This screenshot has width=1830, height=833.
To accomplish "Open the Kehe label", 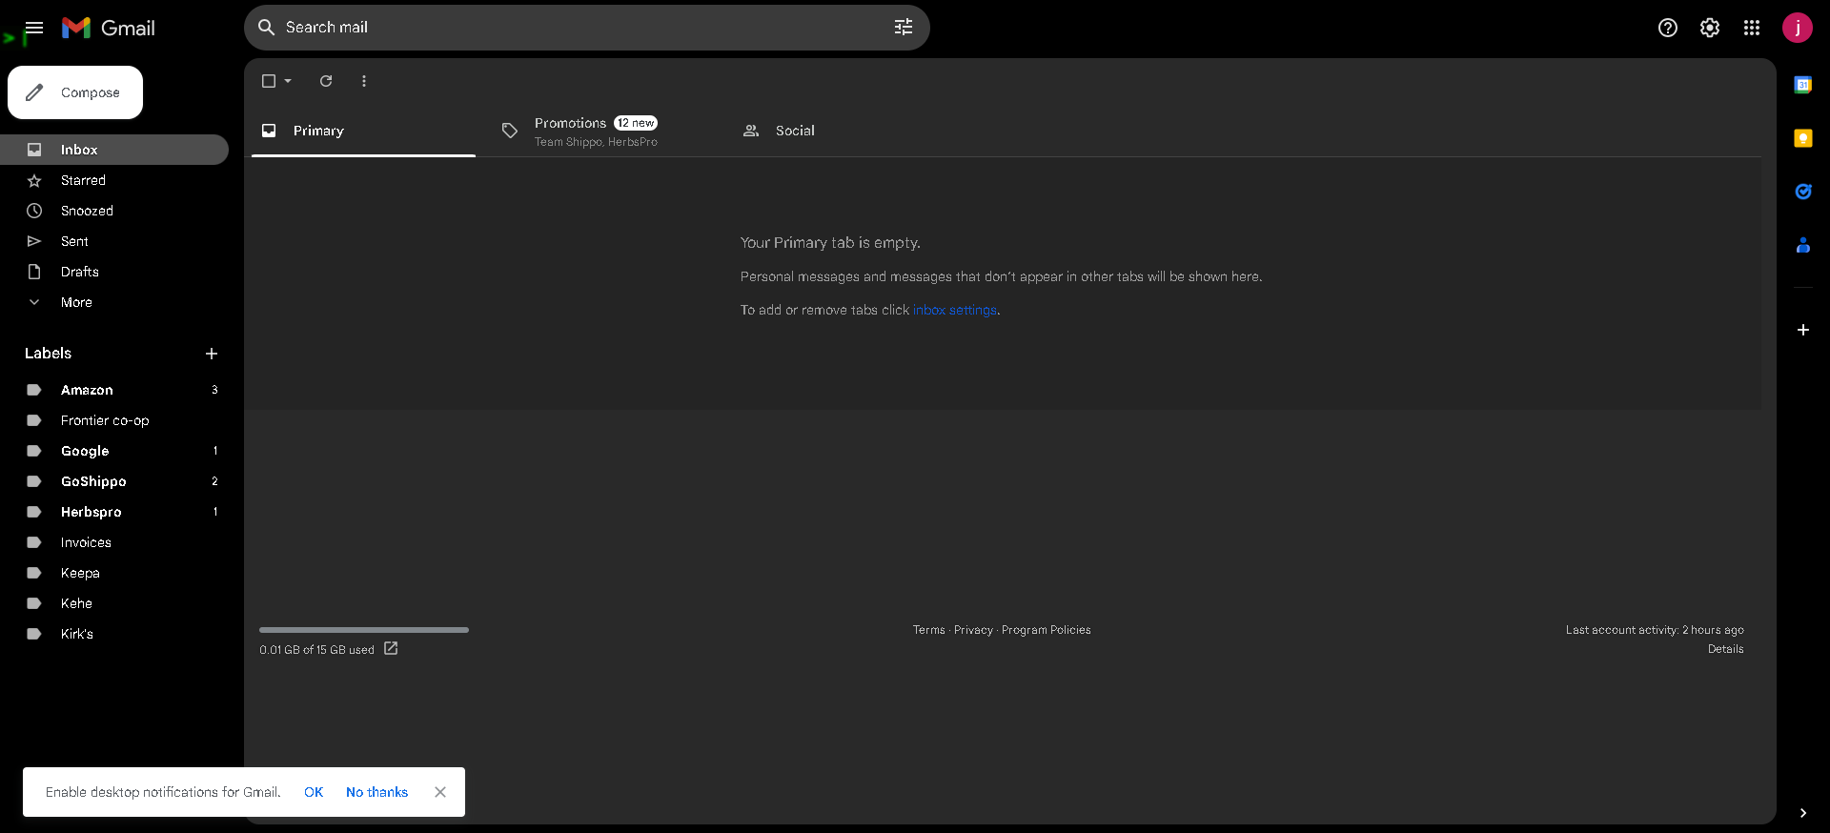I will [114, 603].
